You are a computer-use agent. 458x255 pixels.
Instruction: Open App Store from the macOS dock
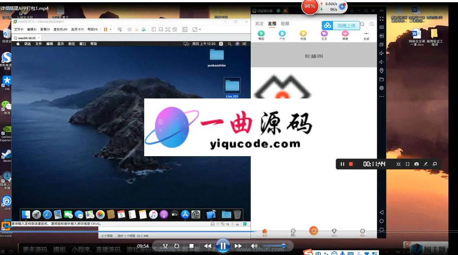click(x=185, y=215)
